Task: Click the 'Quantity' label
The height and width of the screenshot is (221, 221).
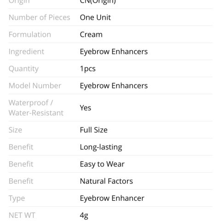Action: tap(23, 69)
